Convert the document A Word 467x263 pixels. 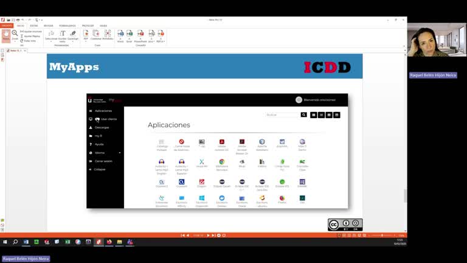click(x=120, y=36)
